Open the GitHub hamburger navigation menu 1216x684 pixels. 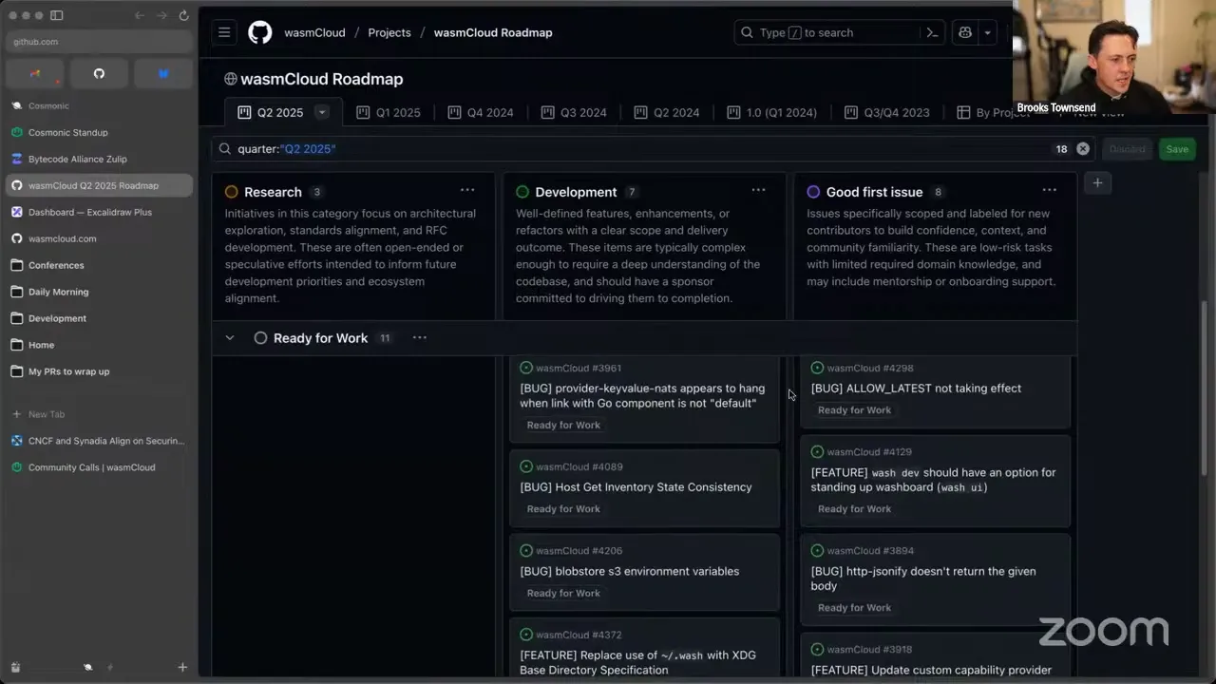tap(224, 32)
